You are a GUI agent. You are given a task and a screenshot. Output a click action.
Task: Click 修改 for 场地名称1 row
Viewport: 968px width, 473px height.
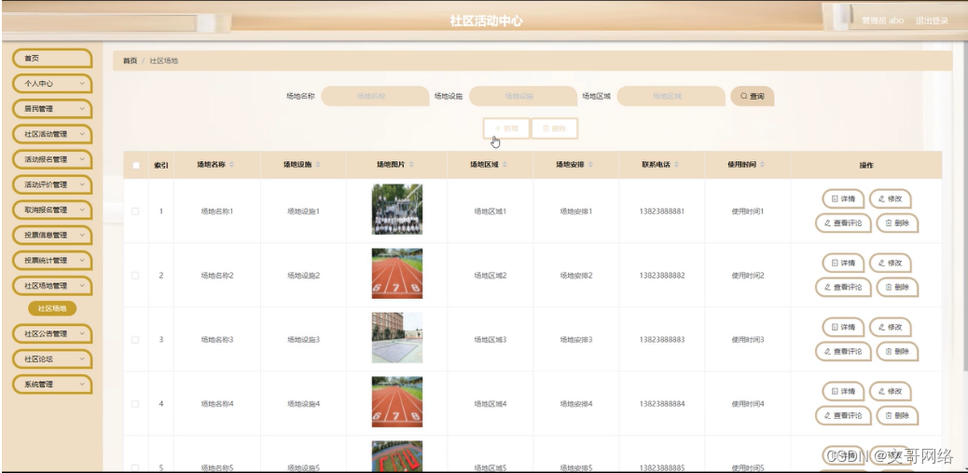click(x=891, y=199)
